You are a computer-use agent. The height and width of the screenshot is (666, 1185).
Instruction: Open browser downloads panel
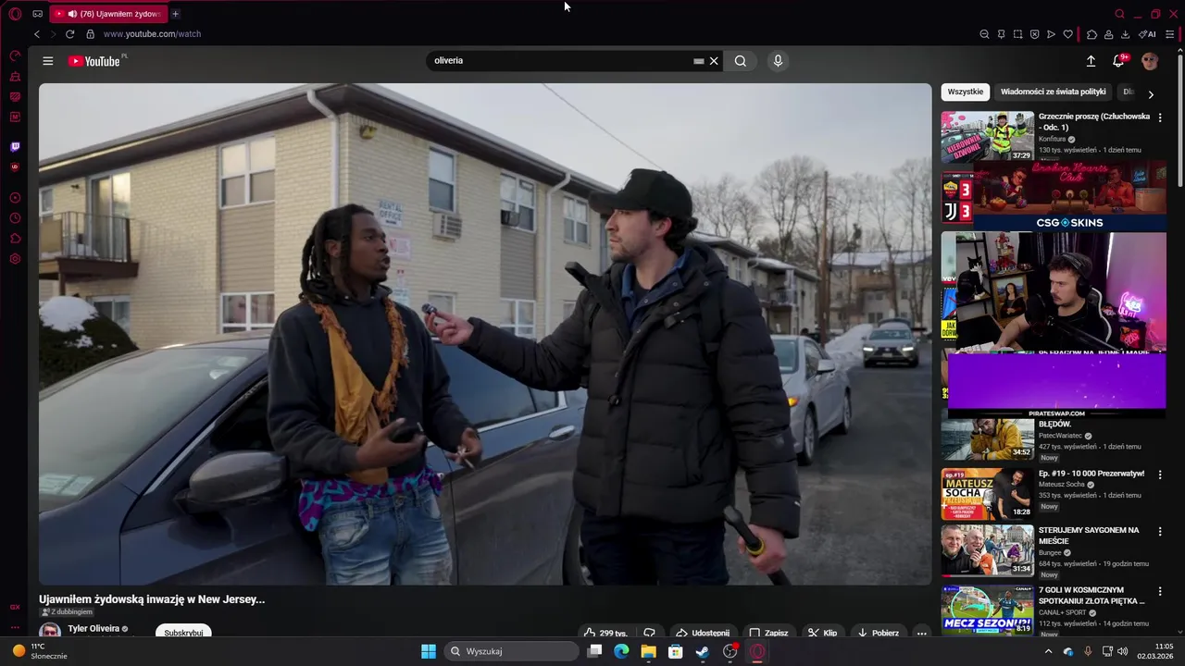[1125, 34]
